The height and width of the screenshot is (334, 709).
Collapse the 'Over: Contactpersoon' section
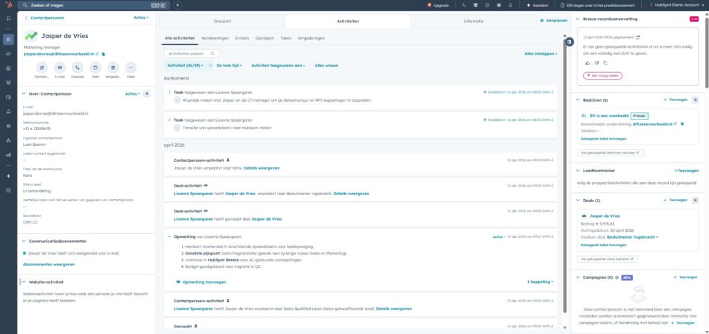click(x=25, y=93)
